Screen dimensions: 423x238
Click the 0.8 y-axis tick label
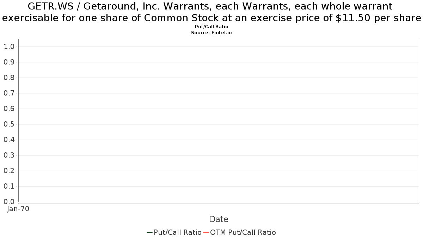(x=9, y=78)
